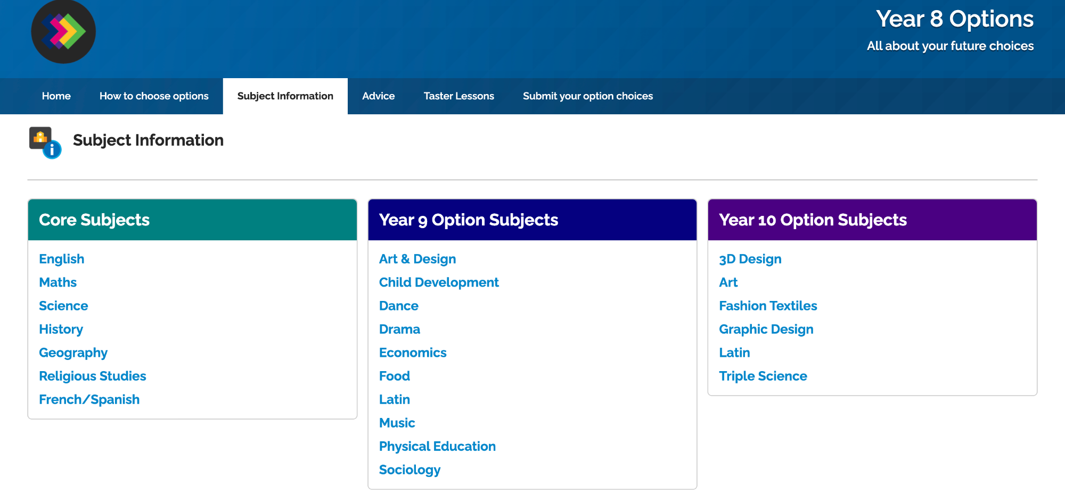Viewport: 1065px width, 503px height.
Task: Switch to the Advice tab
Action: pos(378,96)
